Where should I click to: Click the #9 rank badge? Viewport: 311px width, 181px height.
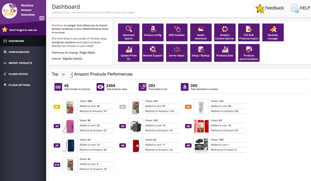click(188, 146)
